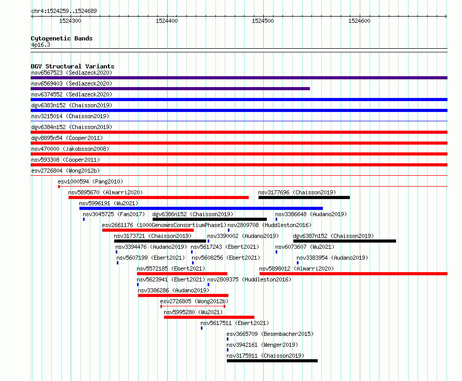
Task: Open the nsv2809708 (Huddleston2016) label
Action: point(269,225)
